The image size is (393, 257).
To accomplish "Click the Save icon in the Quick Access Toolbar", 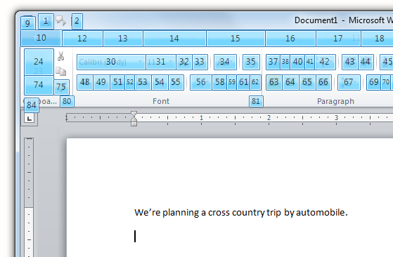I will tap(46, 21).
